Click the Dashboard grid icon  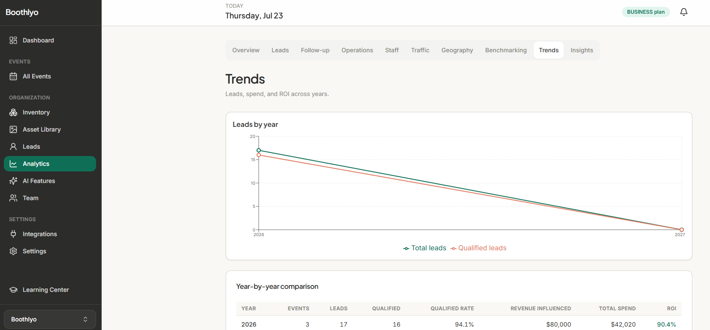pyautogui.click(x=13, y=40)
